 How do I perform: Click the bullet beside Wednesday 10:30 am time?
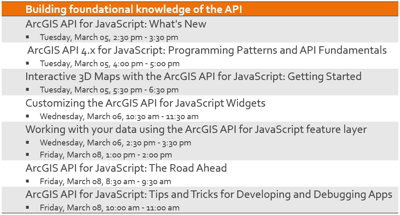click(x=27, y=116)
